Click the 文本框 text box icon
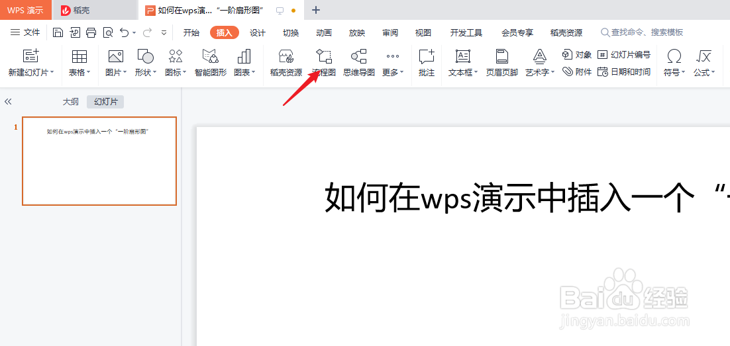730x346 pixels. coord(462,56)
